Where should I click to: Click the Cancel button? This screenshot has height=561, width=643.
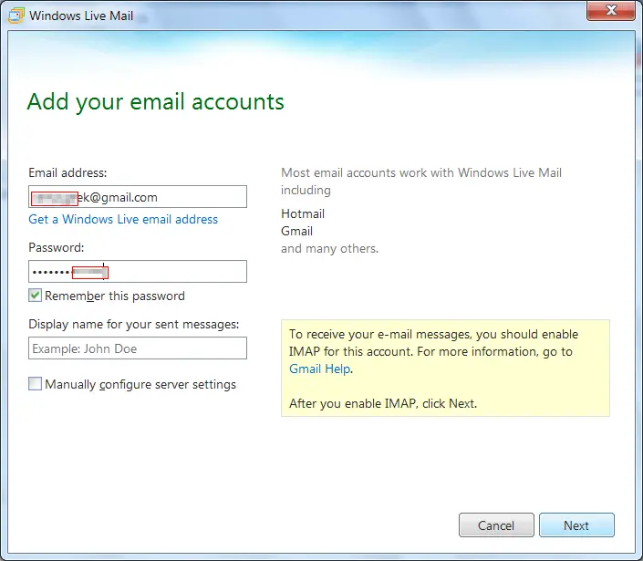point(496,525)
